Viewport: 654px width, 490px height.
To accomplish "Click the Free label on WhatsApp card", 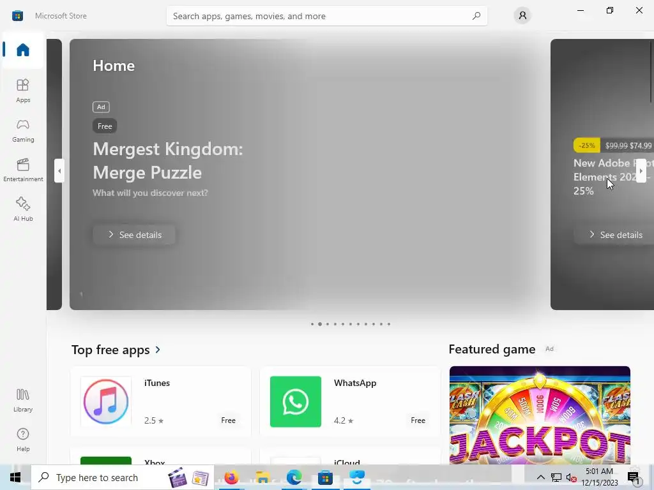I will point(418,420).
